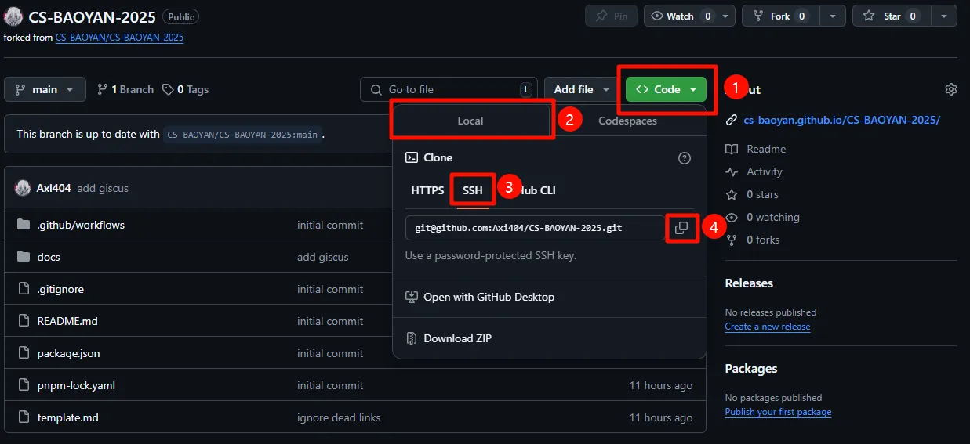Image resolution: width=970 pixels, height=444 pixels.
Task: Click the Axi404 commit author avatar
Action: pyautogui.click(x=23, y=188)
